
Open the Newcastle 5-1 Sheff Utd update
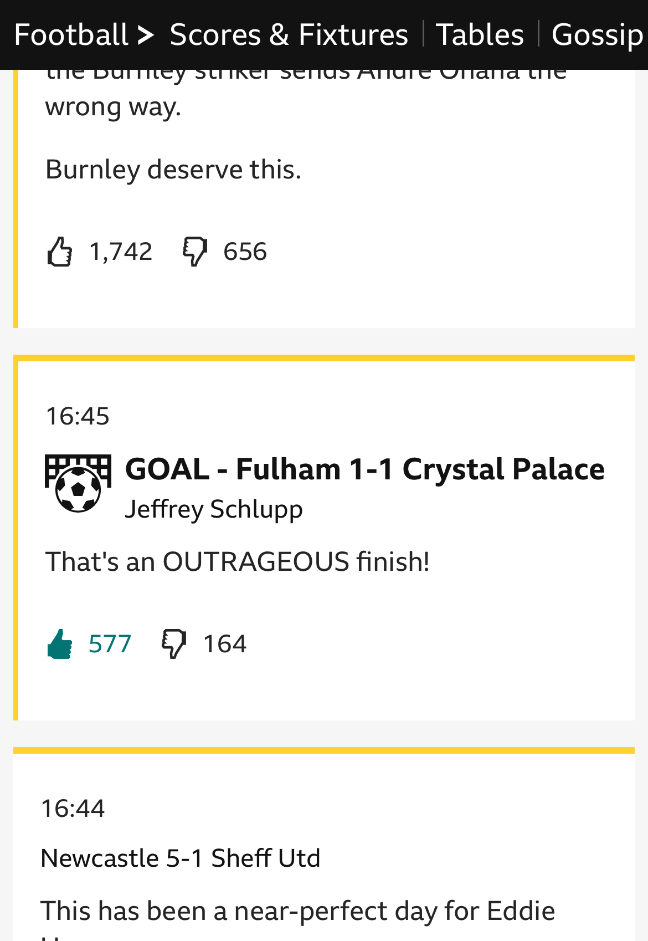coord(181,858)
